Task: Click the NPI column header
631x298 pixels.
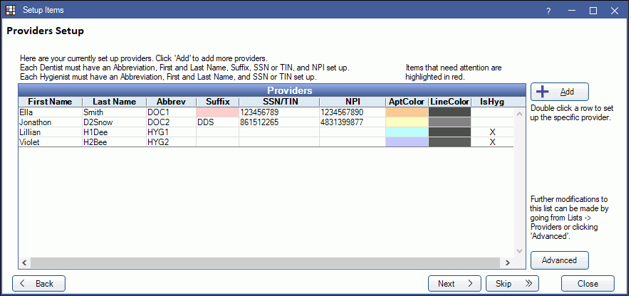Action: point(352,102)
